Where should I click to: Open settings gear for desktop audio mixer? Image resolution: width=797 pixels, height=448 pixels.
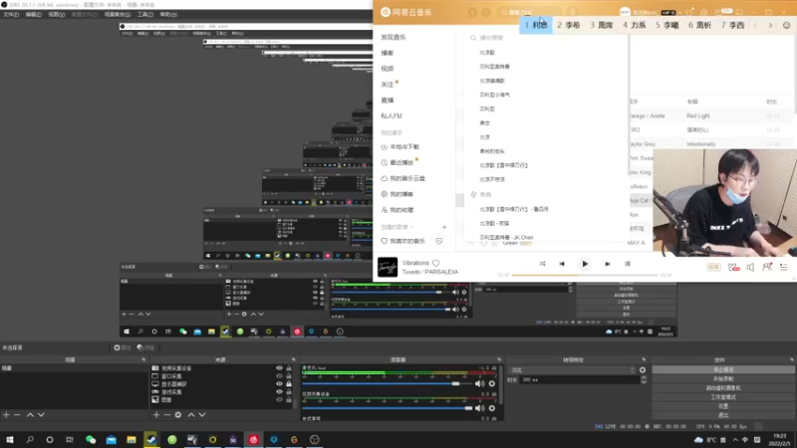(x=492, y=384)
